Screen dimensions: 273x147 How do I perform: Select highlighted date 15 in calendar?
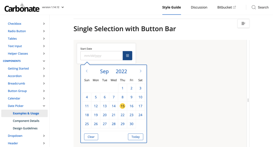click(x=122, y=106)
